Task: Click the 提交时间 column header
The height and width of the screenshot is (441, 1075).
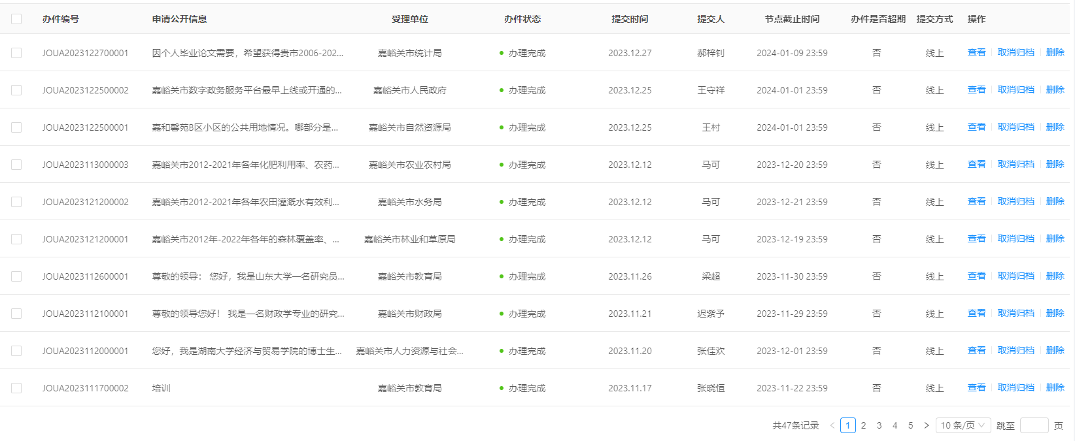Action: pos(630,19)
